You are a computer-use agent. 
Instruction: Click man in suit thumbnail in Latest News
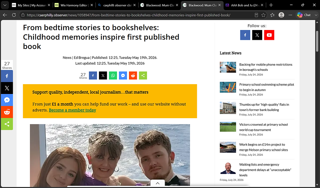(228, 168)
